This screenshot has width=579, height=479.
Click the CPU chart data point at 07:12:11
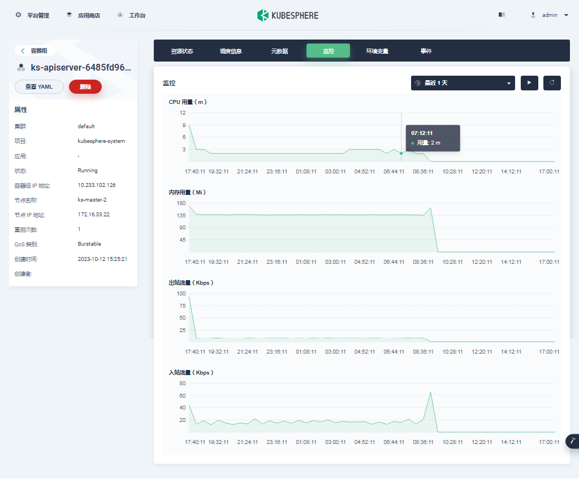[x=401, y=153]
